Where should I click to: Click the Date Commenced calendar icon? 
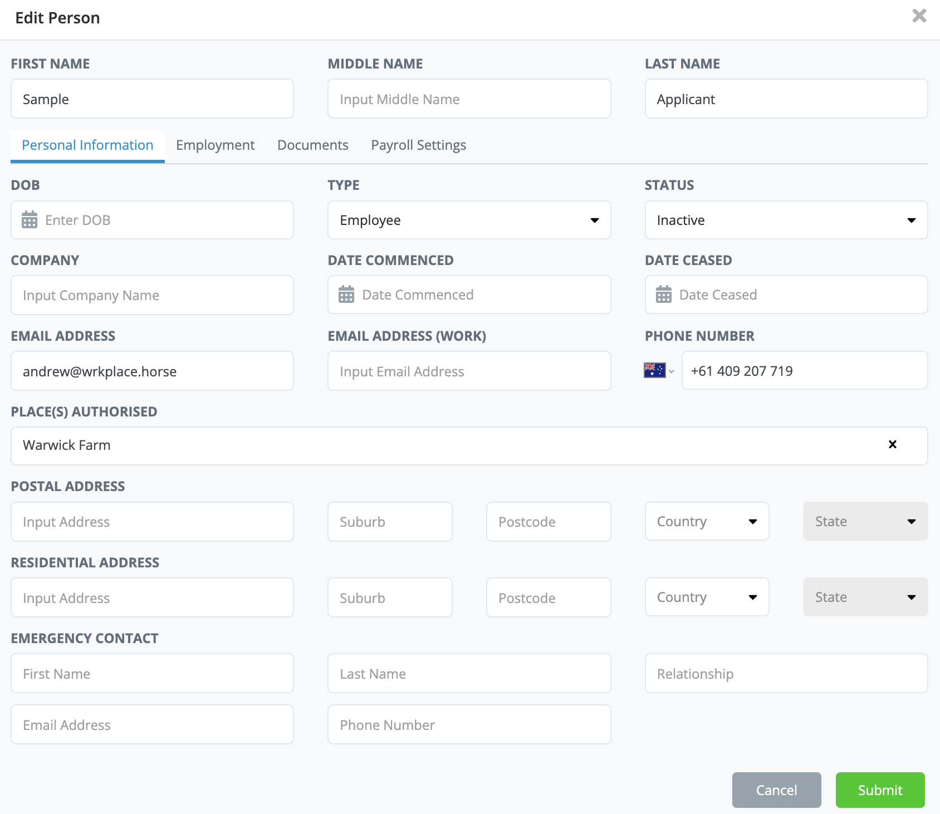[346, 295]
